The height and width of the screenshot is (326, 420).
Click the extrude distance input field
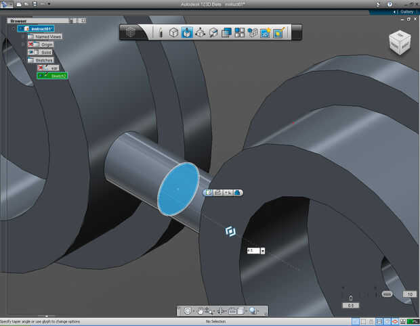point(252,251)
